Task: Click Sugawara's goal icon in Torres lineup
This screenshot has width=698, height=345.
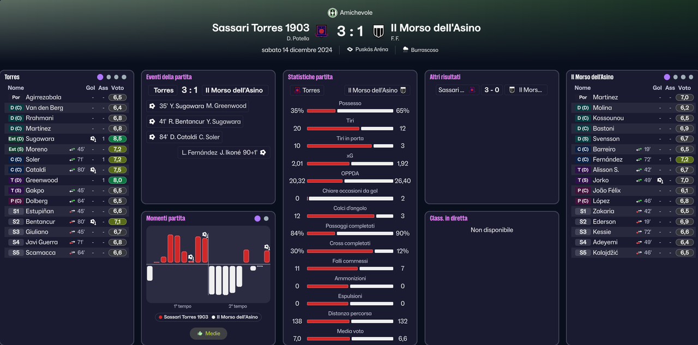Action: pos(93,139)
